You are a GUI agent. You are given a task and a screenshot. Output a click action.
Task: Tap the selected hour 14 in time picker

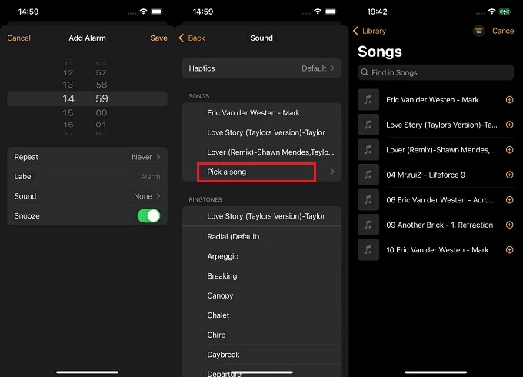[x=68, y=98]
